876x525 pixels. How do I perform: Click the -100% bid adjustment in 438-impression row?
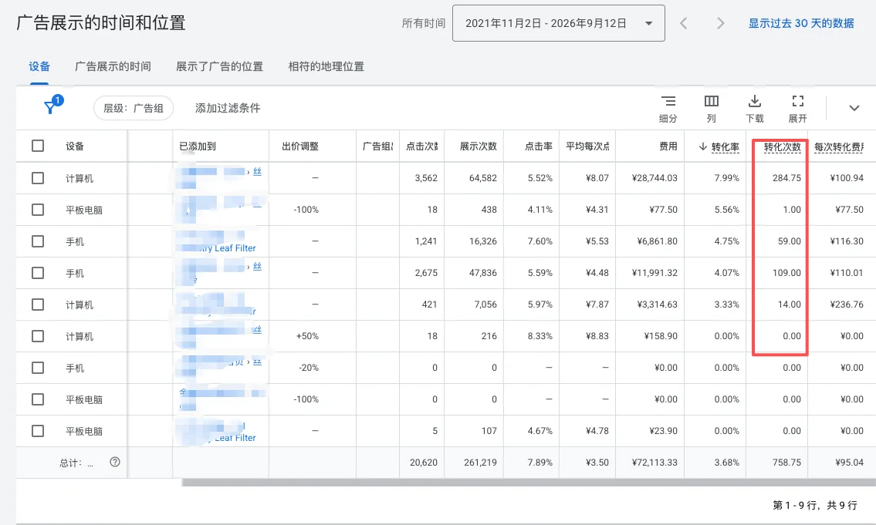click(x=306, y=210)
